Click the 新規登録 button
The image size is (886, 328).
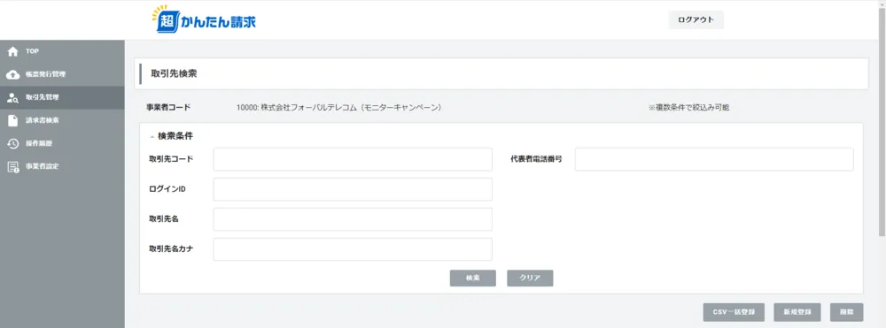797,312
